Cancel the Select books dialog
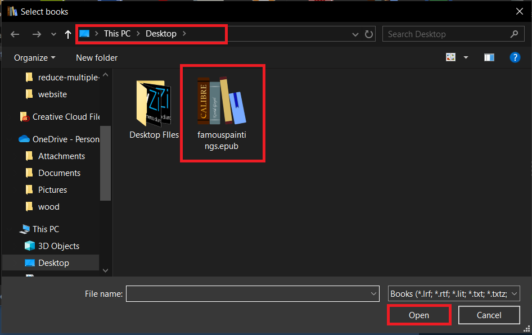532x335 pixels. click(489, 315)
